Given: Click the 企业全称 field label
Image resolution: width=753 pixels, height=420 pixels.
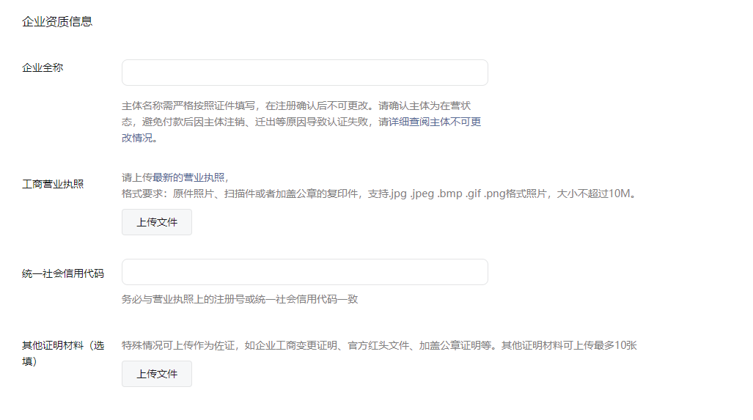Looking at the screenshot, I should pyautogui.click(x=43, y=67).
